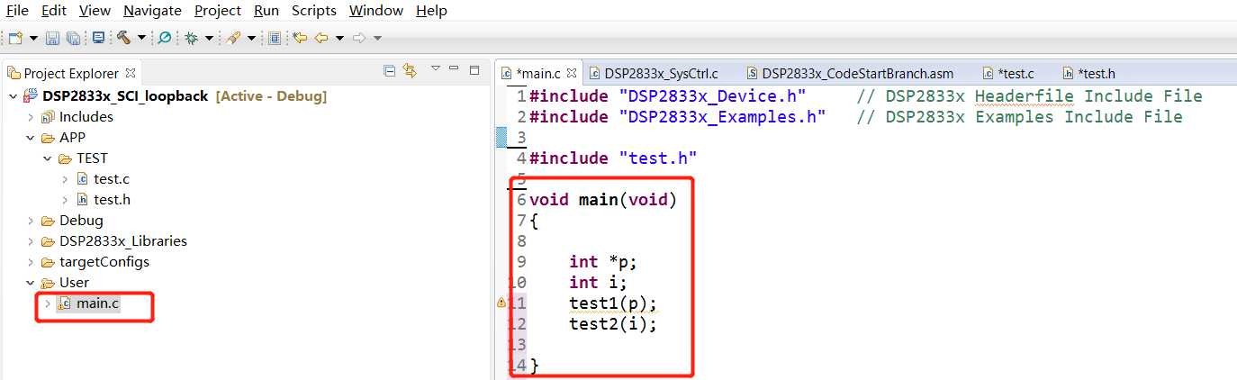Collapse the User folder

pos(30,283)
